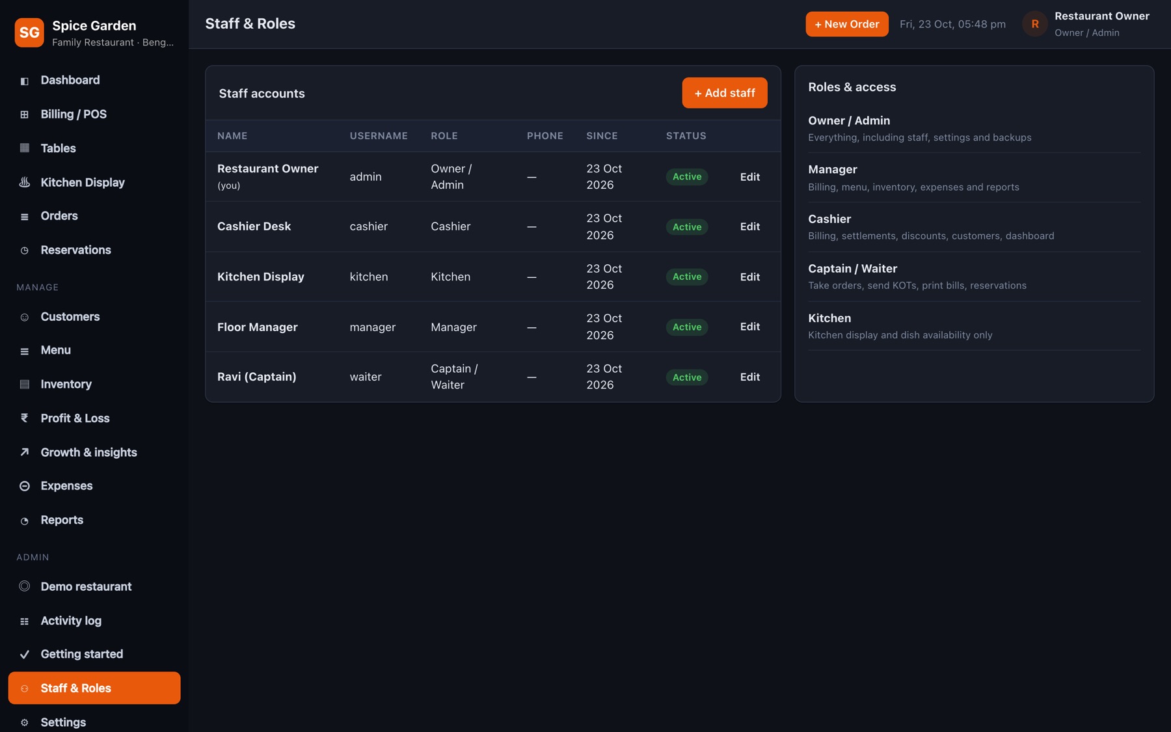
Task: Click the Reservations clock icon
Action: 25,251
